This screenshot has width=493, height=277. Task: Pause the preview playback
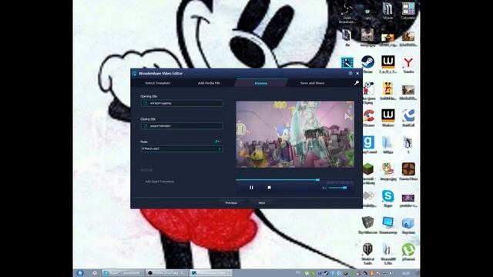click(251, 188)
